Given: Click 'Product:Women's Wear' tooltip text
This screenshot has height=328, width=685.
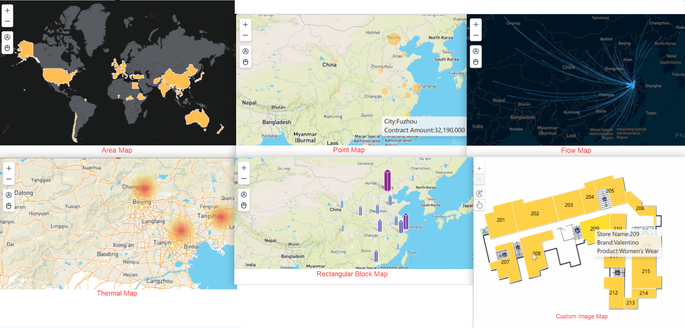Looking at the screenshot, I should pyautogui.click(x=627, y=251).
